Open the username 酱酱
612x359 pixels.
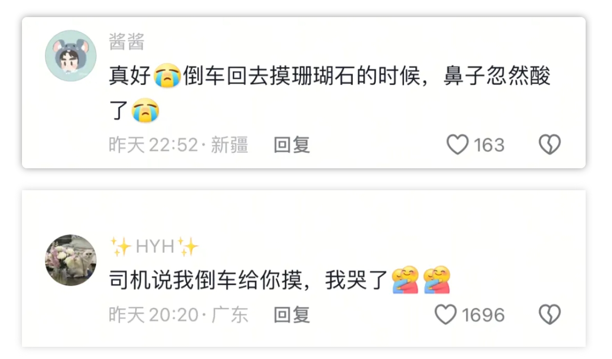click(127, 42)
